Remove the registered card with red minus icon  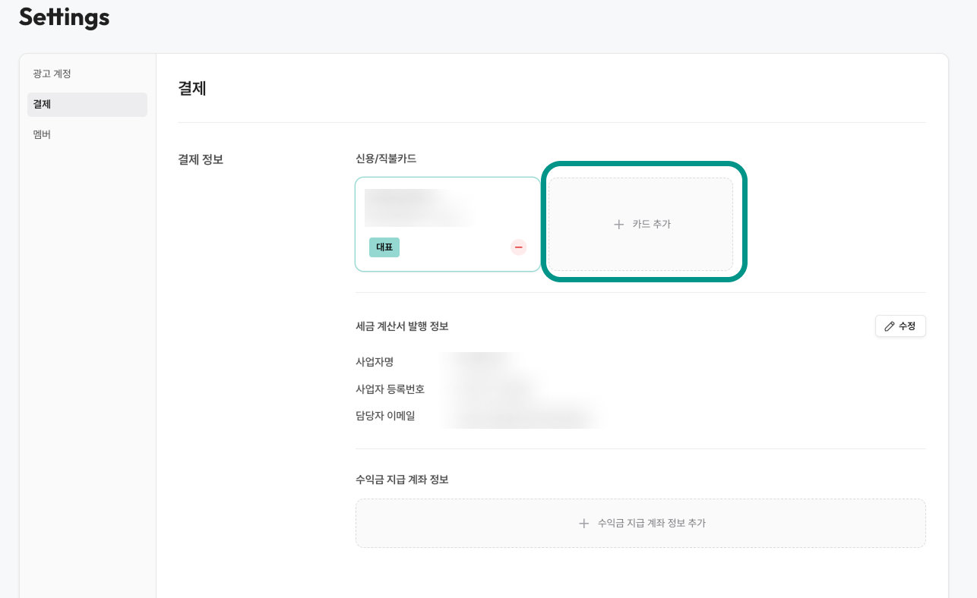pyautogui.click(x=518, y=247)
